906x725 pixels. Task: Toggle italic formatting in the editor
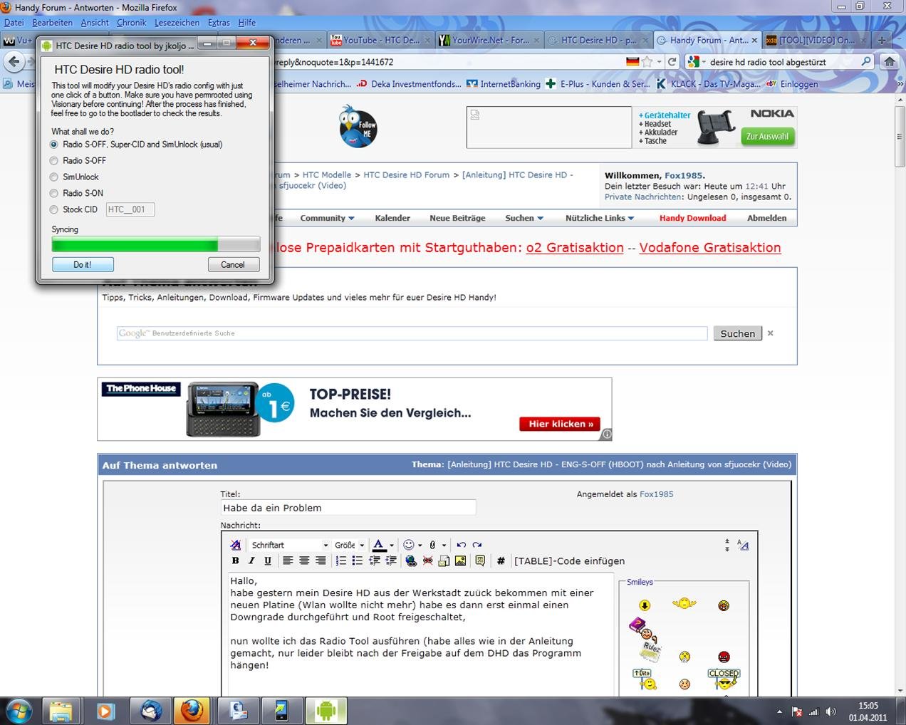coord(251,561)
